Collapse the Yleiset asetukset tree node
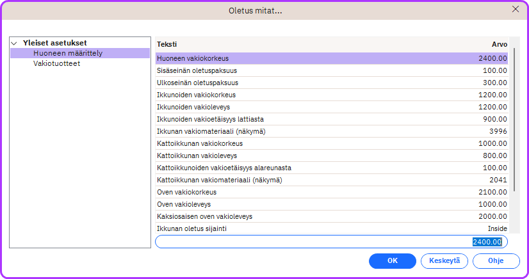 14,43
